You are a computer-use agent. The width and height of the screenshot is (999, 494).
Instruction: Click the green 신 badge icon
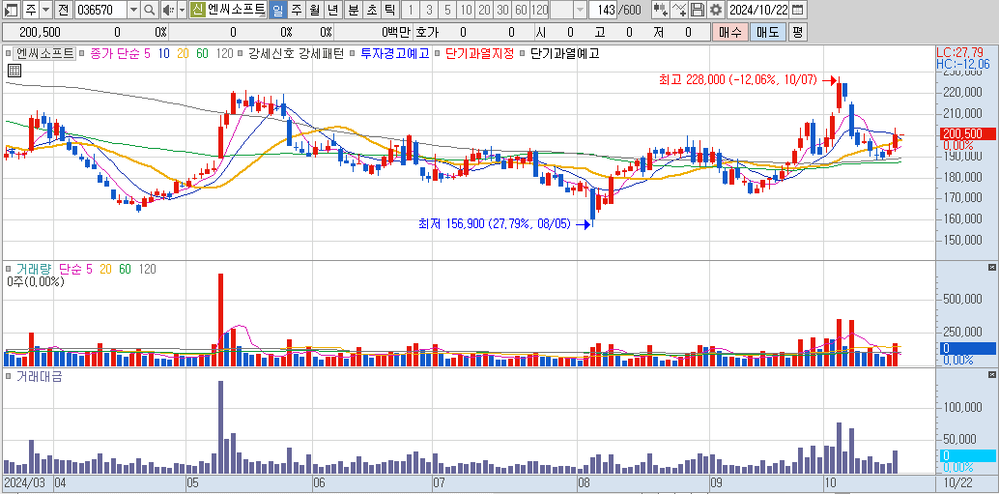click(197, 10)
